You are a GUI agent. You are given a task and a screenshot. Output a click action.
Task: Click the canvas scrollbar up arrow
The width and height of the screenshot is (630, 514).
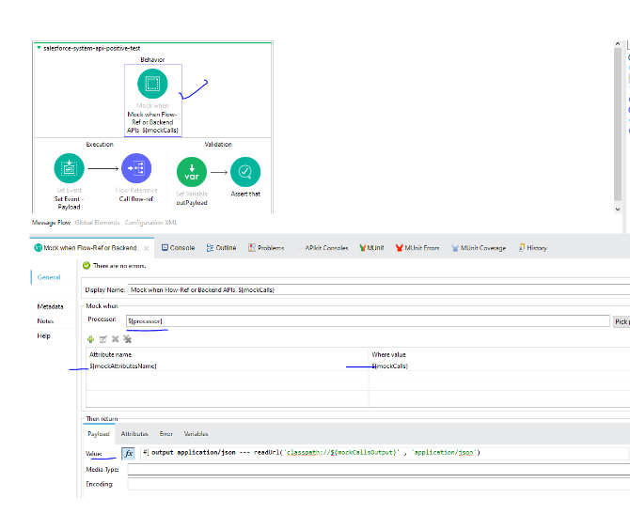618,44
